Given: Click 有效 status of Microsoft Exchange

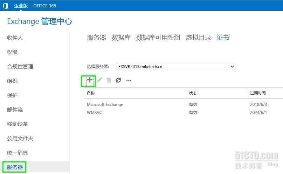Looking at the screenshot, I should click(193, 105).
